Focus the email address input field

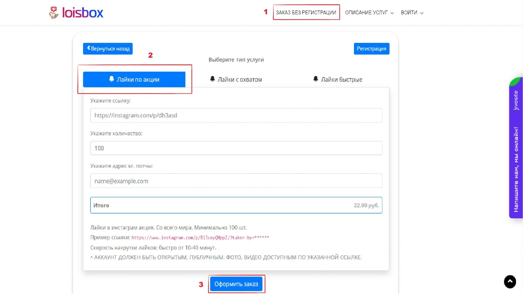(236, 181)
